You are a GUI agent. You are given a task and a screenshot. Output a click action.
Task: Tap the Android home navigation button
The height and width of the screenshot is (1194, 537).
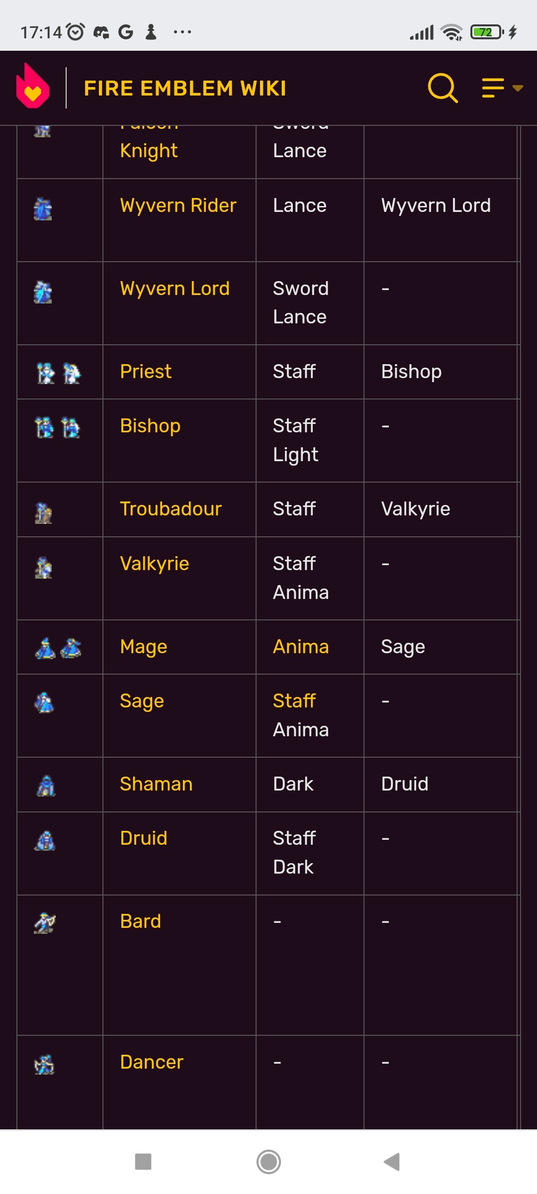coord(268,1162)
